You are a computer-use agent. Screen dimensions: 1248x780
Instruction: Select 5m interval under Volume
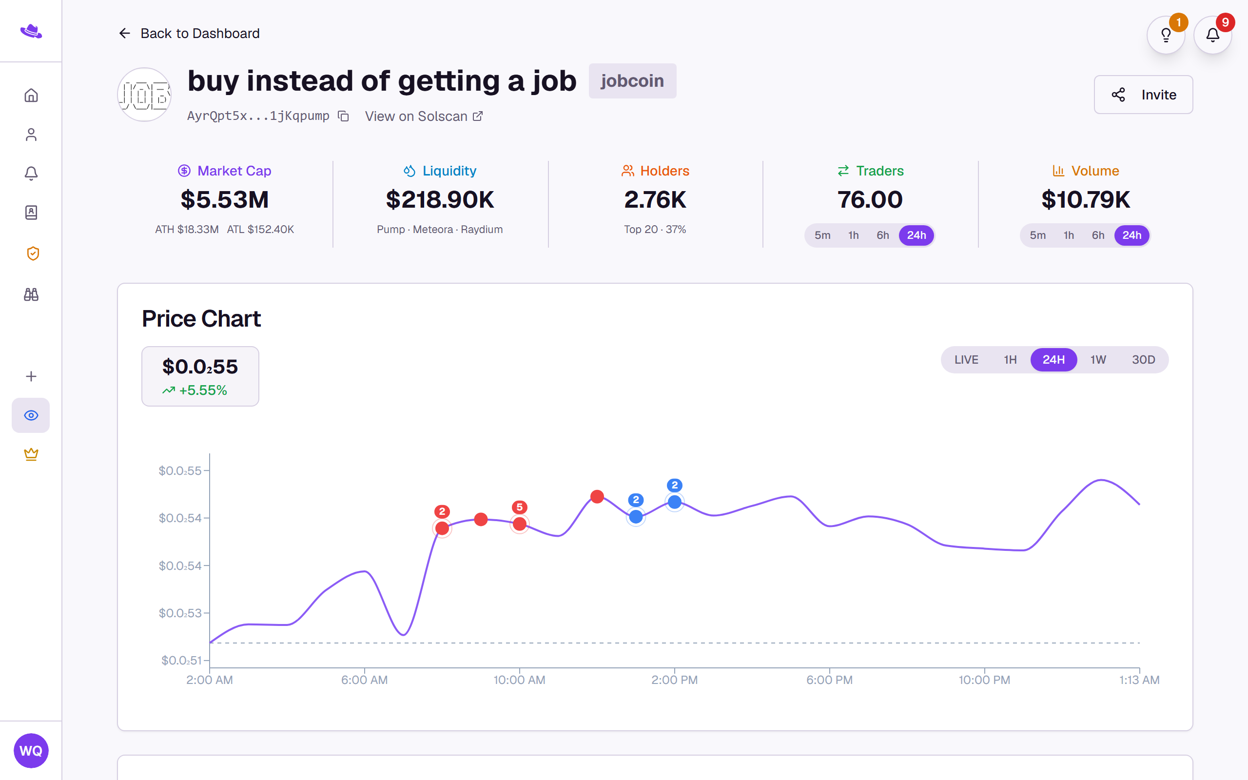click(1037, 235)
